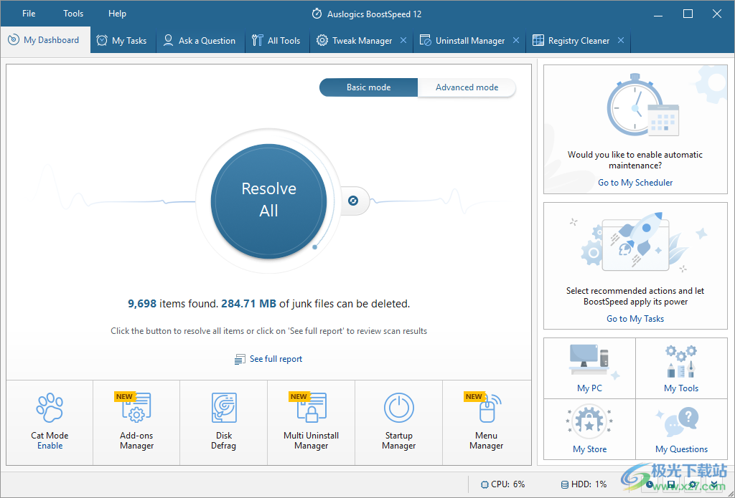735x498 pixels.
Task: Click the rescan refresh icon beside Resolve All
Action: pyautogui.click(x=353, y=201)
